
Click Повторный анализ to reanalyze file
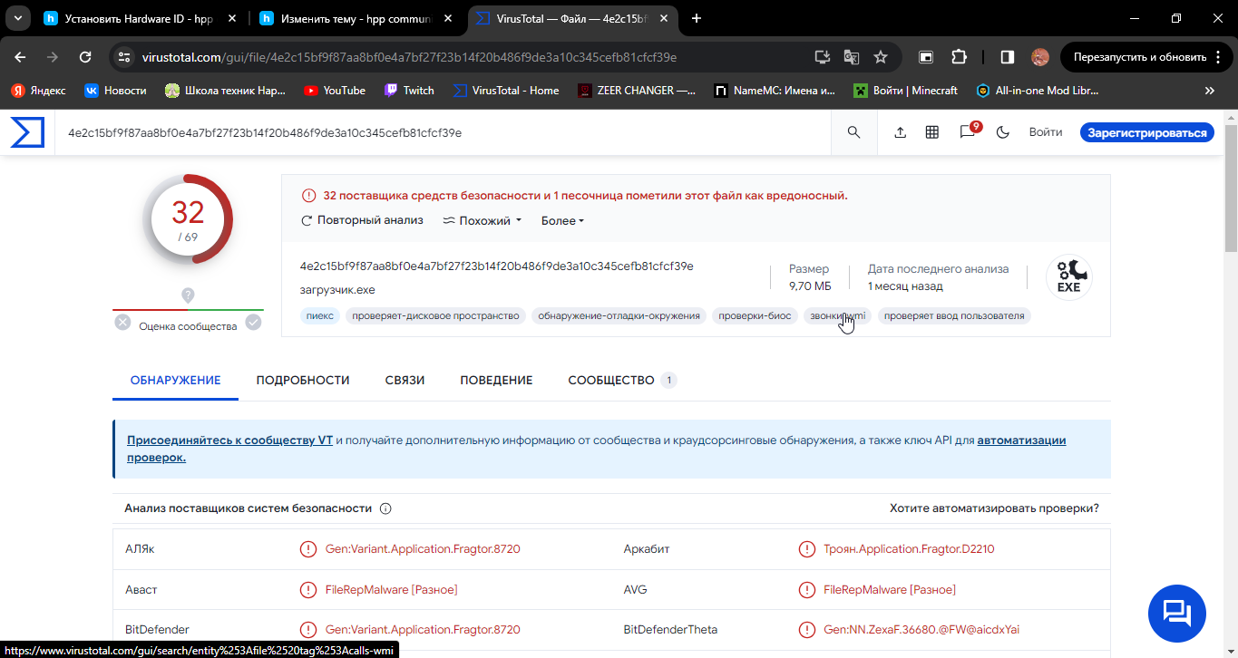pos(362,220)
